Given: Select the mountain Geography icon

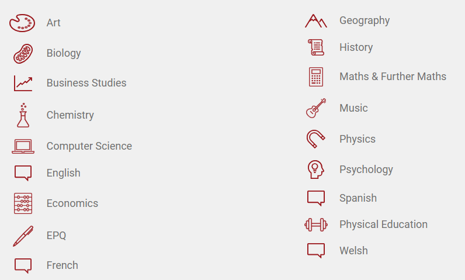Looking at the screenshot, I should pos(316,21).
